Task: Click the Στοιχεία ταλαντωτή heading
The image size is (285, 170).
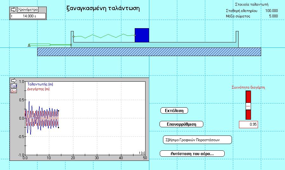Action: 252,4
